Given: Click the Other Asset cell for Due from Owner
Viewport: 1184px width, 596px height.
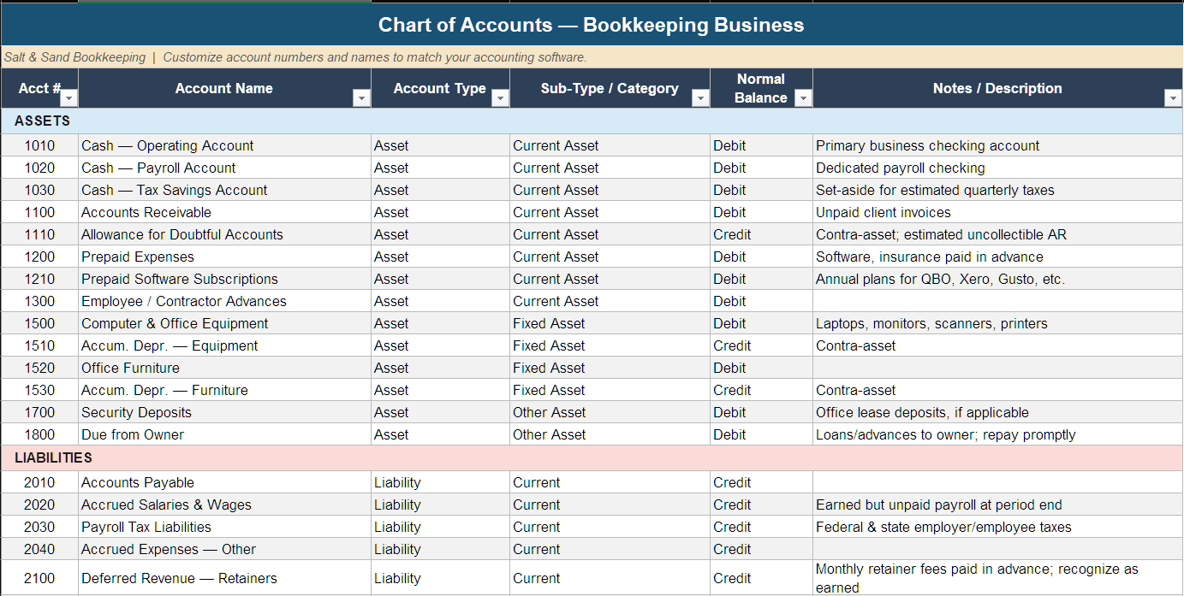Looking at the screenshot, I should (610, 434).
